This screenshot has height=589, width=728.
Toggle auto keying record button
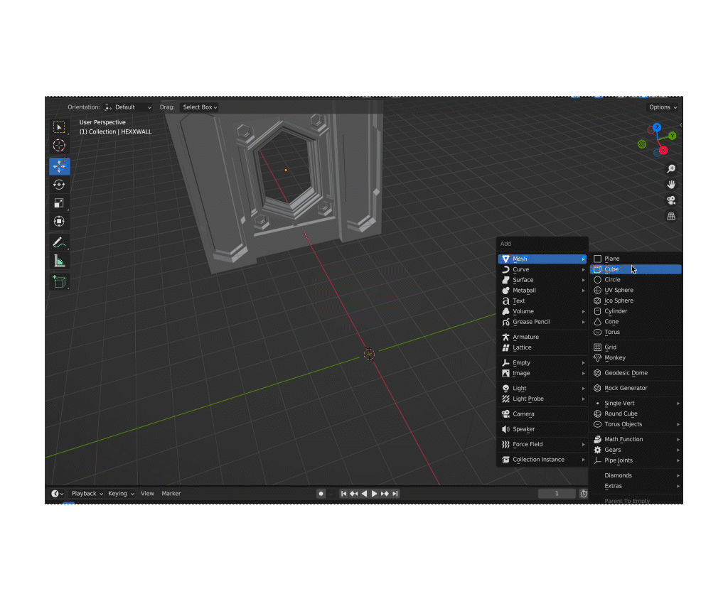click(321, 493)
